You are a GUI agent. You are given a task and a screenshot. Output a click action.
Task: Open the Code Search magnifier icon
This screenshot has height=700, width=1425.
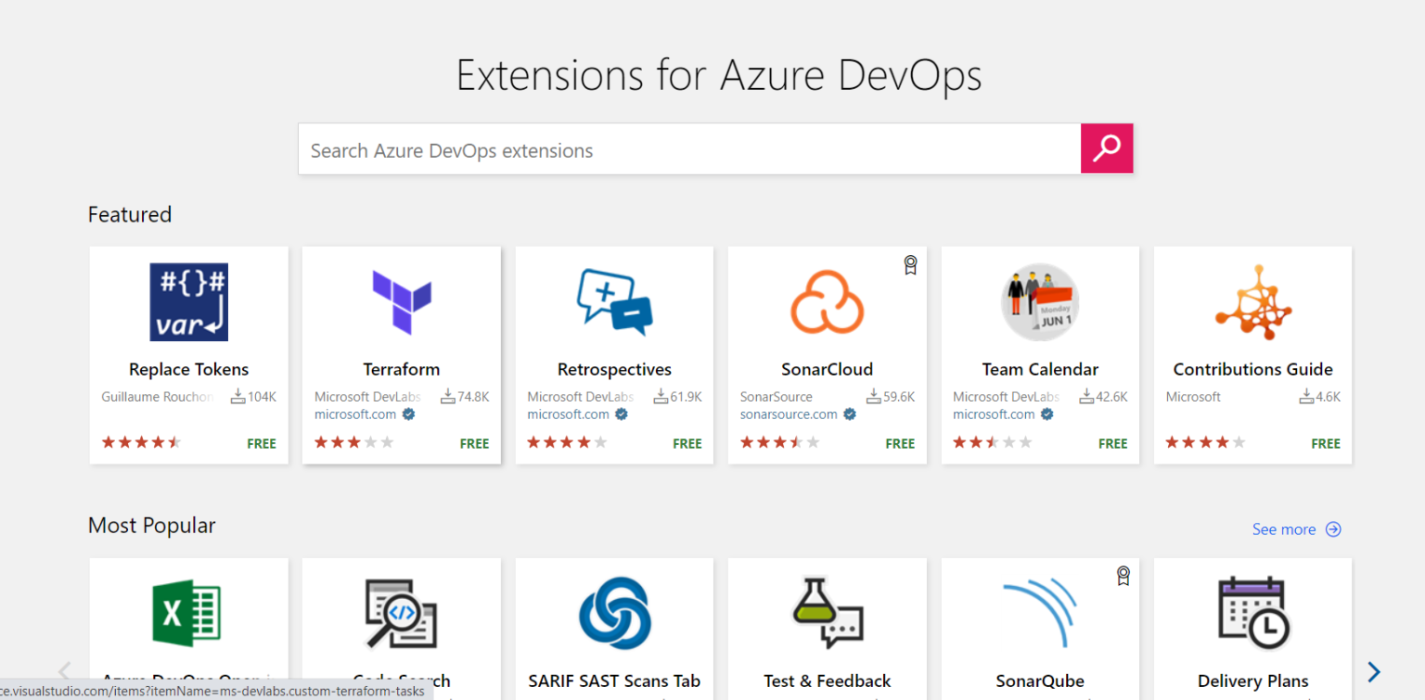[402, 613]
